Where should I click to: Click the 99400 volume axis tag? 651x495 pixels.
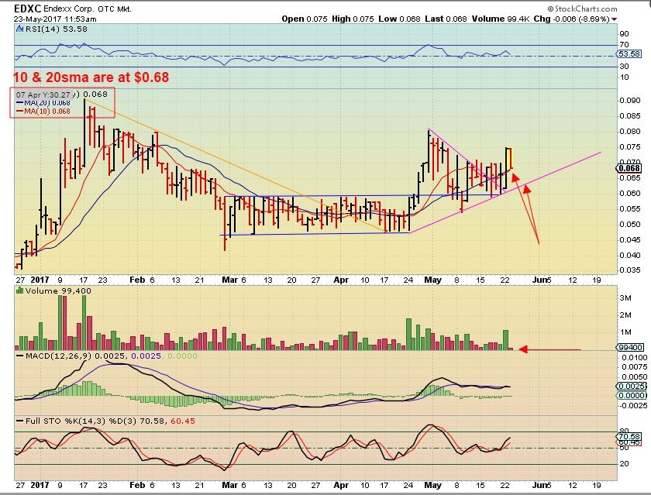(629, 350)
